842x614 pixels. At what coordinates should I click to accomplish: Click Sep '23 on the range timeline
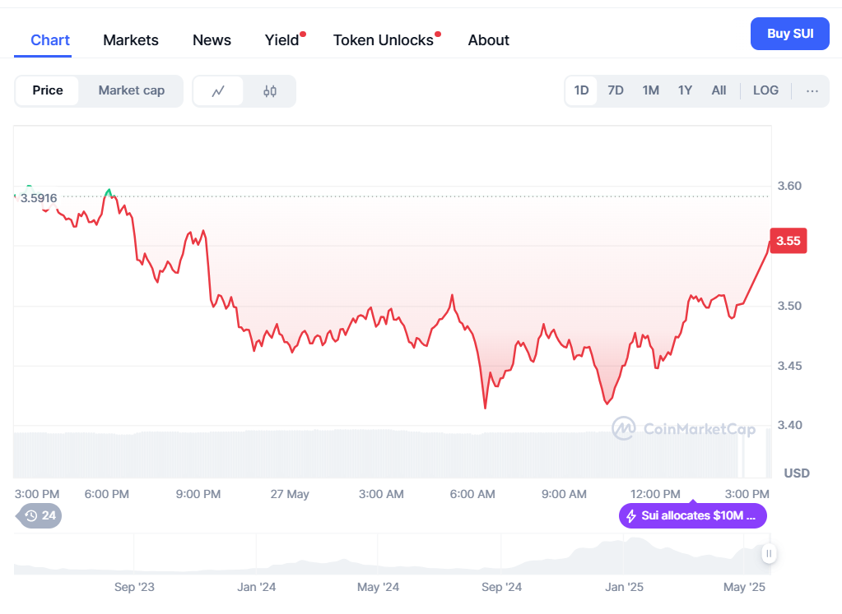point(134,587)
